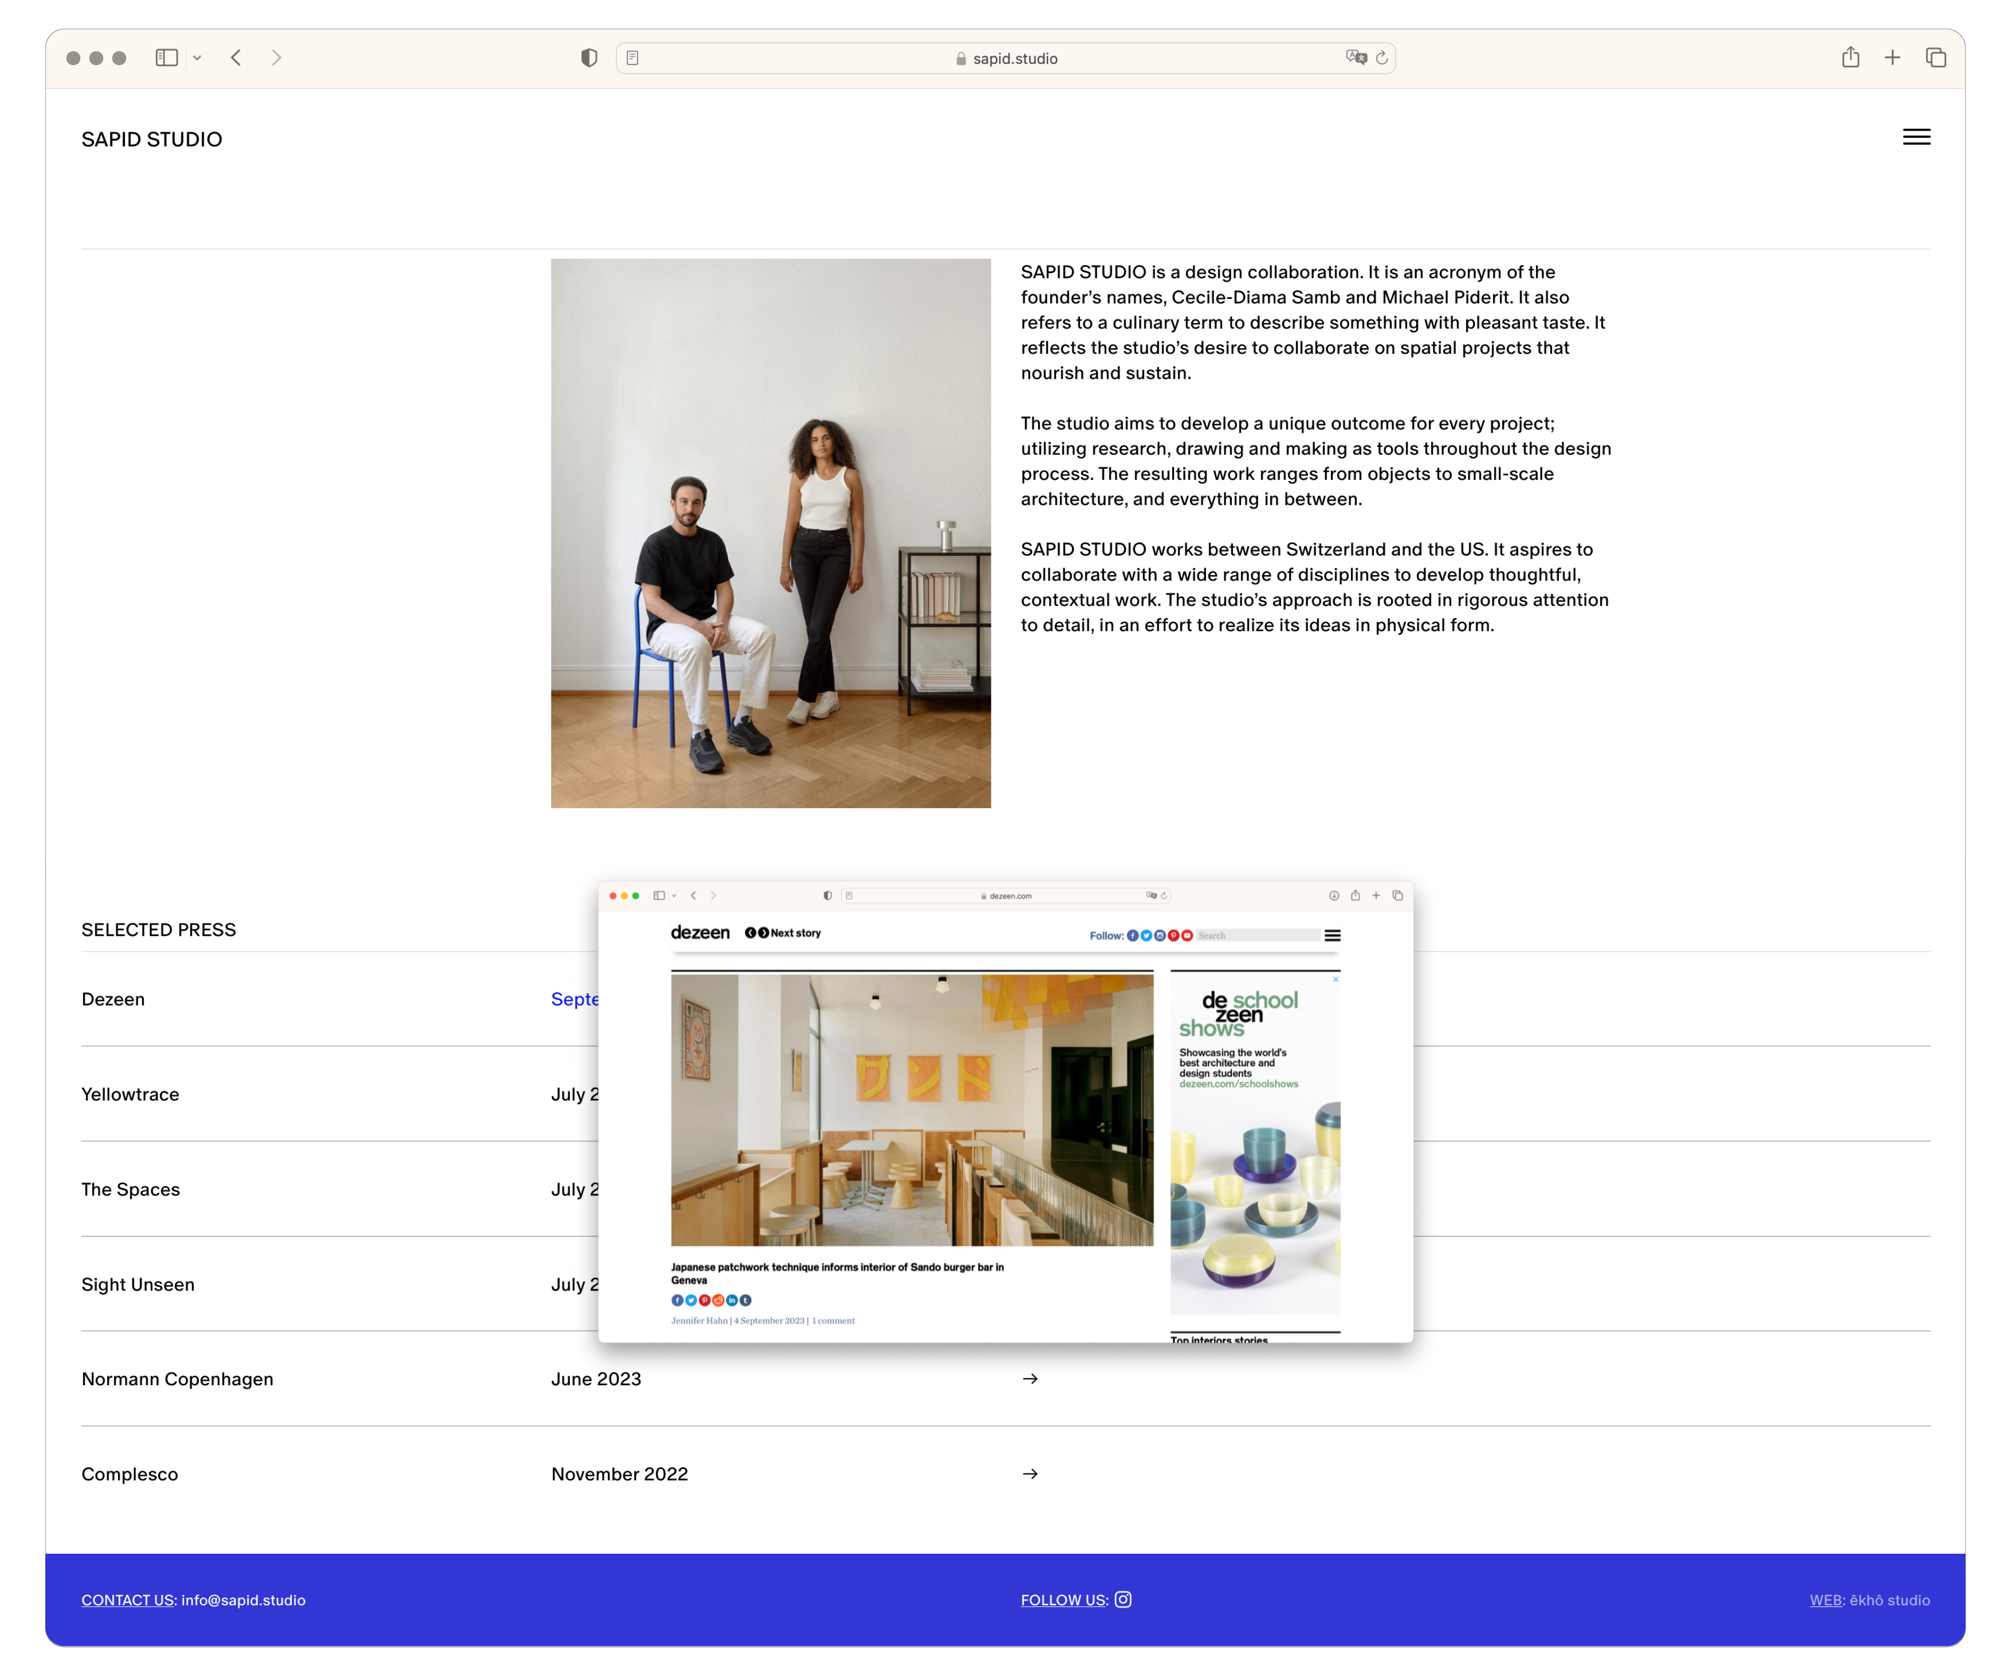Click the Share icon in Safari toolbar

coord(1850,57)
